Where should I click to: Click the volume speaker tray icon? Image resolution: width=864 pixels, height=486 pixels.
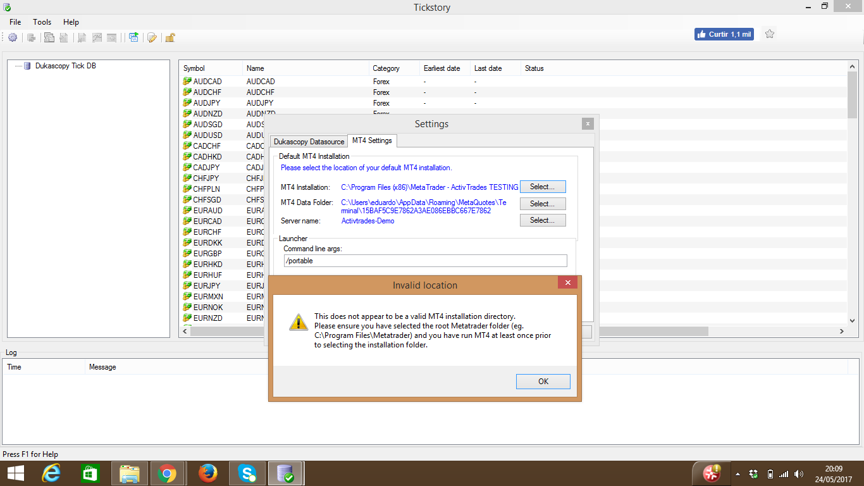pyautogui.click(x=799, y=474)
